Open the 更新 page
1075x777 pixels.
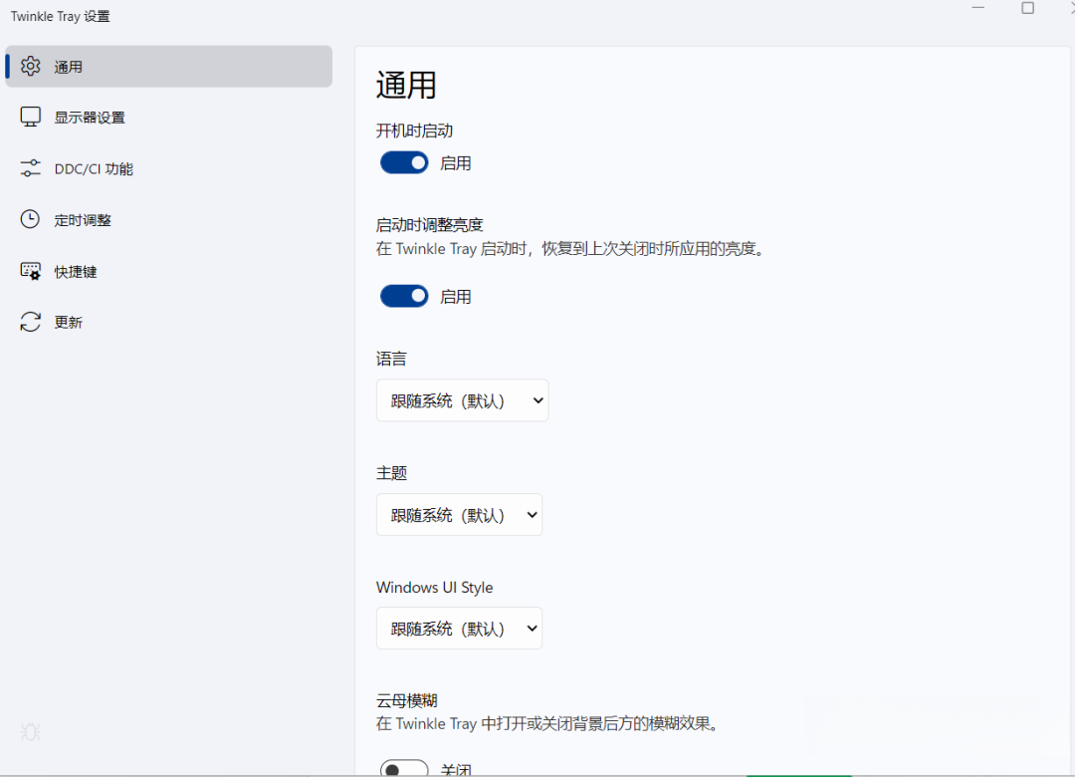(x=168, y=322)
